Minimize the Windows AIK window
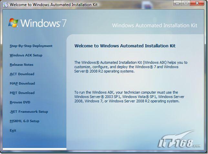The image size is (208, 154). (x=178, y=3)
